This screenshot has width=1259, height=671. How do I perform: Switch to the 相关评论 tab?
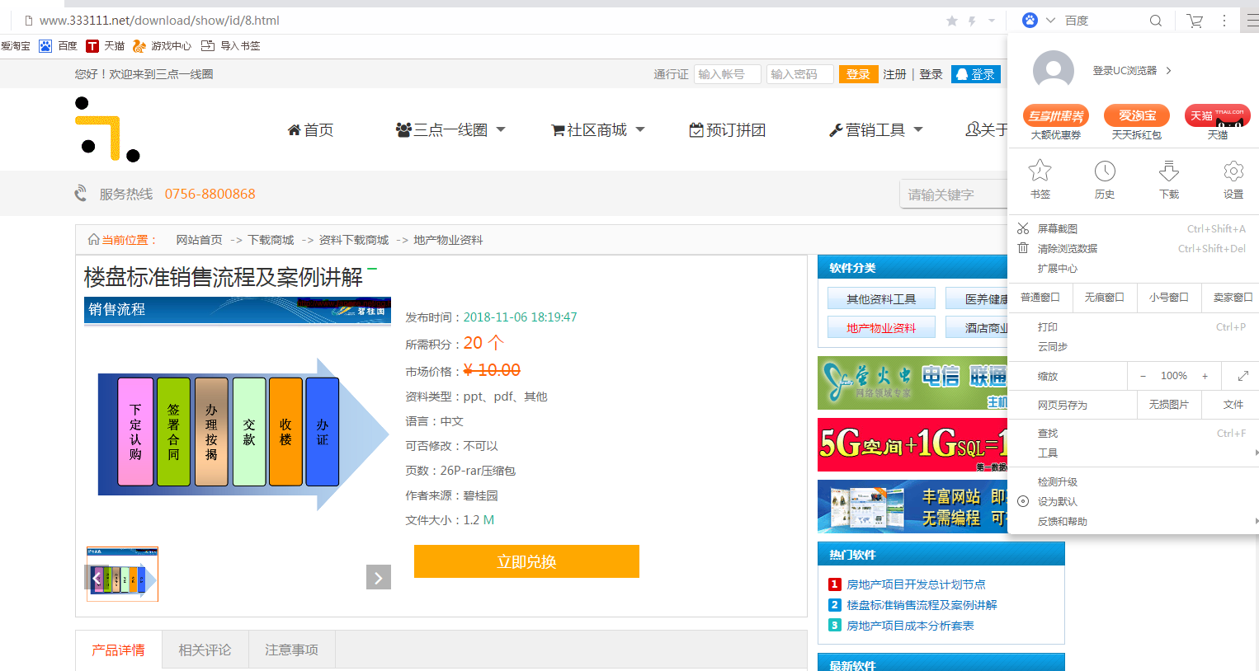[x=205, y=650]
